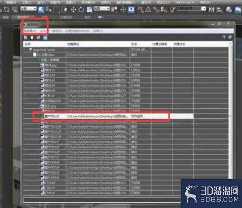Sort by the 状态 column header
The image size is (242, 208).
(141, 44)
